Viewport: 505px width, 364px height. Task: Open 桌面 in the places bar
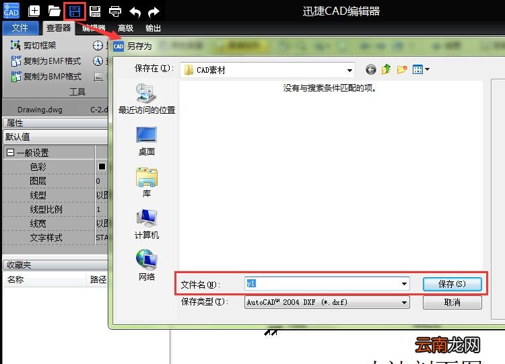tap(147, 141)
